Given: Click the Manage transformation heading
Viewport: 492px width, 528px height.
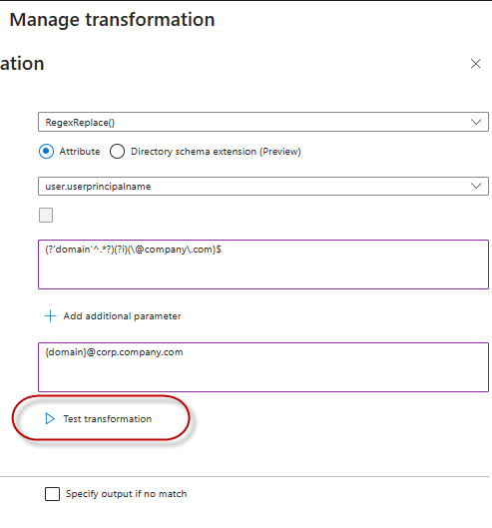Looking at the screenshot, I should pyautogui.click(x=112, y=20).
